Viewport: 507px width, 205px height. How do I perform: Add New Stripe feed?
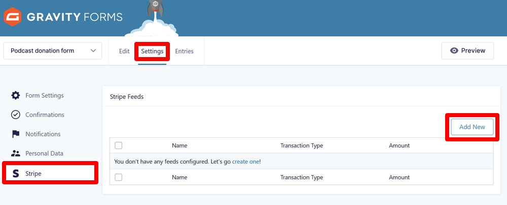[472, 127]
